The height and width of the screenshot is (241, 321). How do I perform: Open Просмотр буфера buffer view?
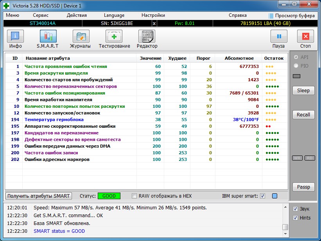[x=291, y=16]
